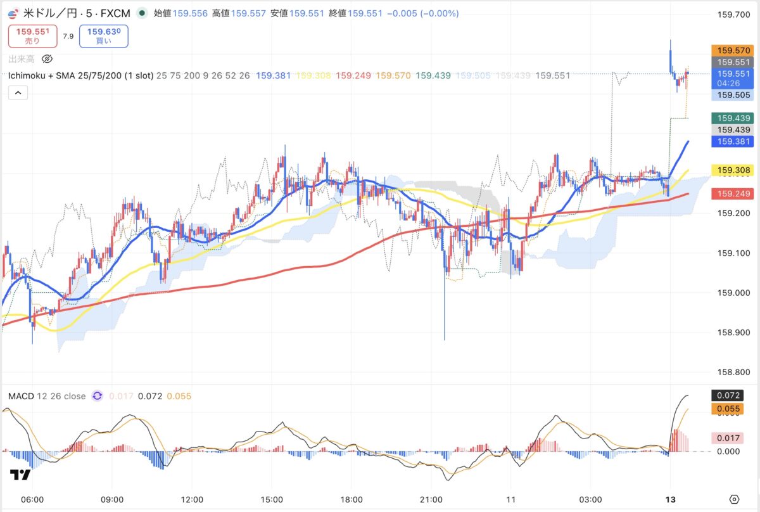The image size is (760, 512).
Task: Click the USD/JPY flag symbol icon
Action: click(13, 13)
